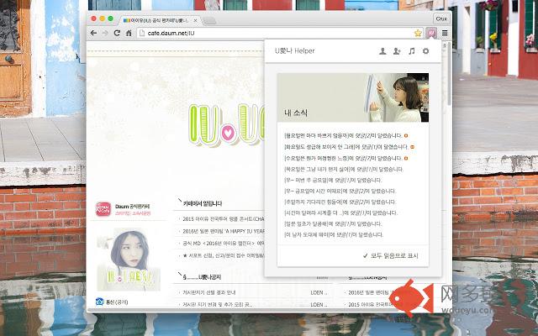
Task: Open the add-user icon in helper popup
Action: pos(397,51)
